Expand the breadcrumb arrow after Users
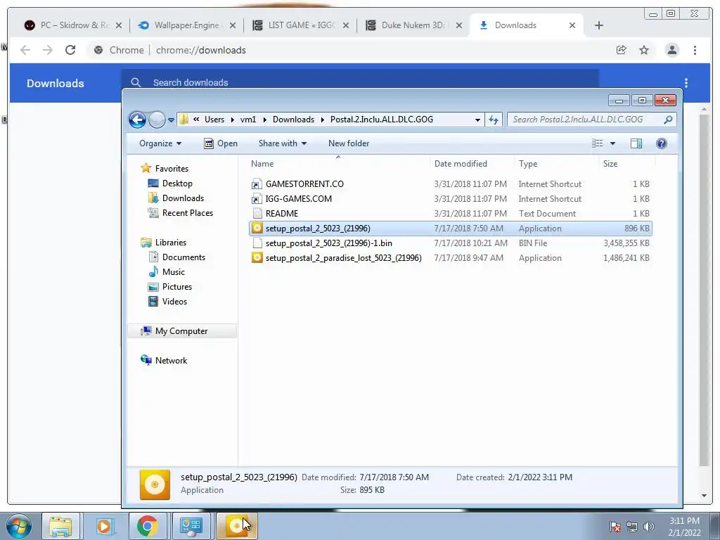This screenshot has width=720, height=540. coord(232,120)
